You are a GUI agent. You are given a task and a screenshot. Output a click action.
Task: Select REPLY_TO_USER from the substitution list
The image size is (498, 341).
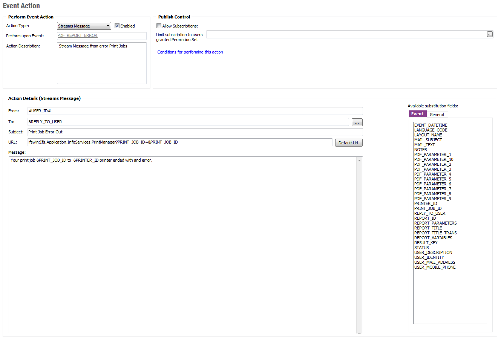430,213
